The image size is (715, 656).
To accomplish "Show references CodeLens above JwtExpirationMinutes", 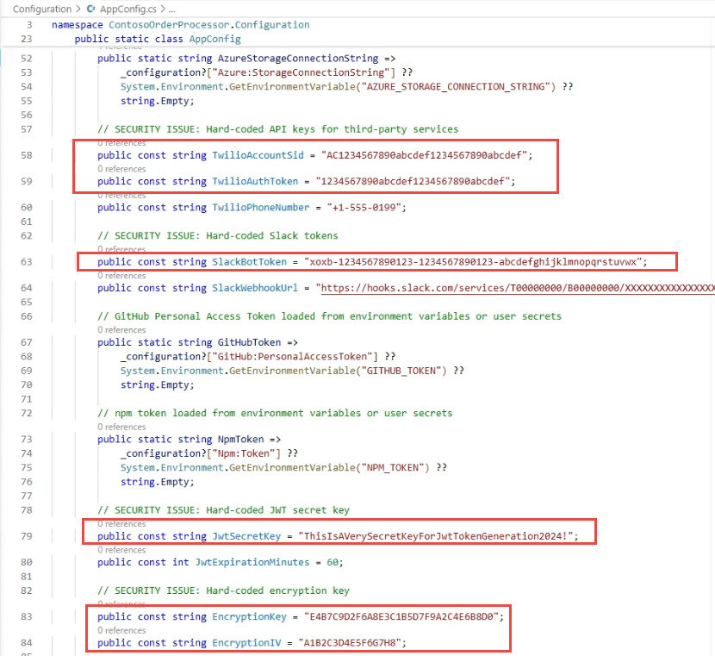I will (x=121, y=550).
